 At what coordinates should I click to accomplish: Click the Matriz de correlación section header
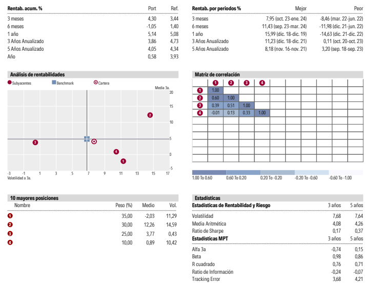coord(217,75)
